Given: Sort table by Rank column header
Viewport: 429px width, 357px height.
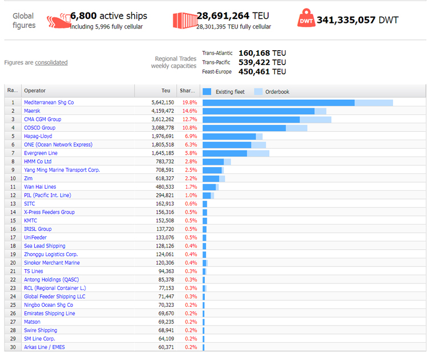Looking at the screenshot, I should pyautogui.click(x=13, y=91).
